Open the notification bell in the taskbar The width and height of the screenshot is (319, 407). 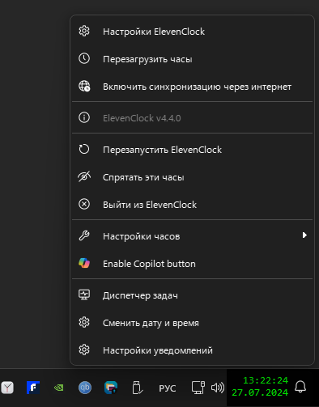click(300, 387)
